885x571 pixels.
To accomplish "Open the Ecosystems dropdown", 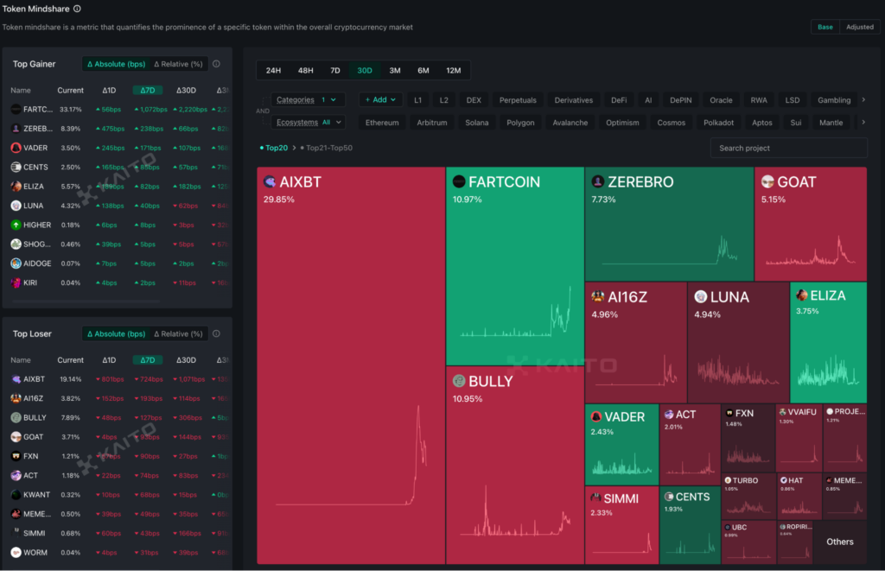I will [309, 123].
